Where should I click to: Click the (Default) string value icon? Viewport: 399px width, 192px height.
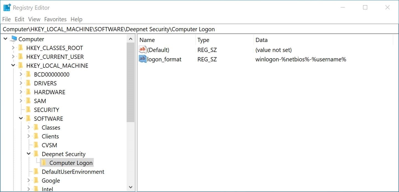[x=142, y=50]
